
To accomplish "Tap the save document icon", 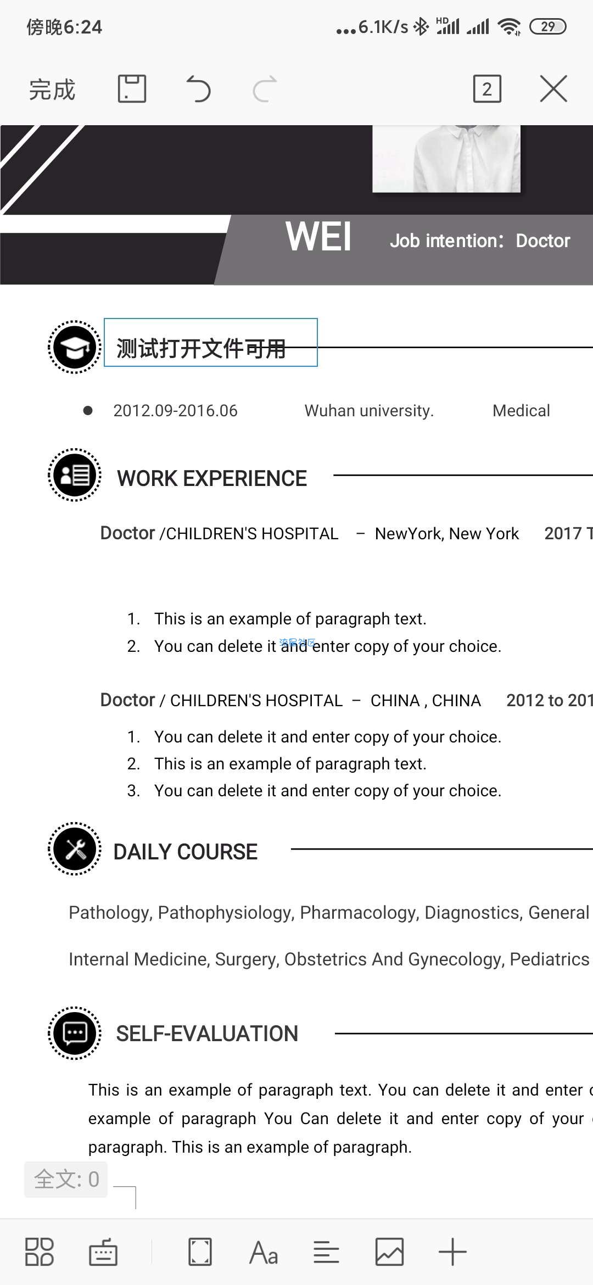I will tap(132, 89).
